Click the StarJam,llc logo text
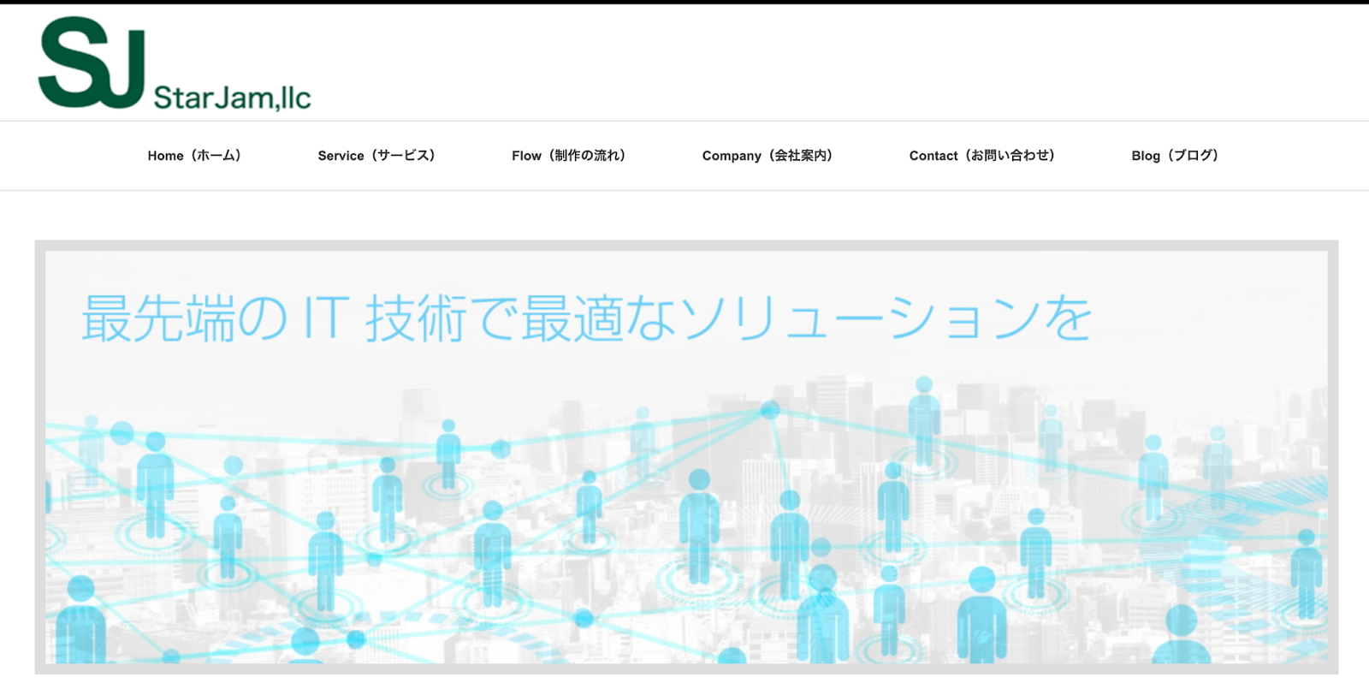The height and width of the screenshot is (695, 1369). pos(232,98)
